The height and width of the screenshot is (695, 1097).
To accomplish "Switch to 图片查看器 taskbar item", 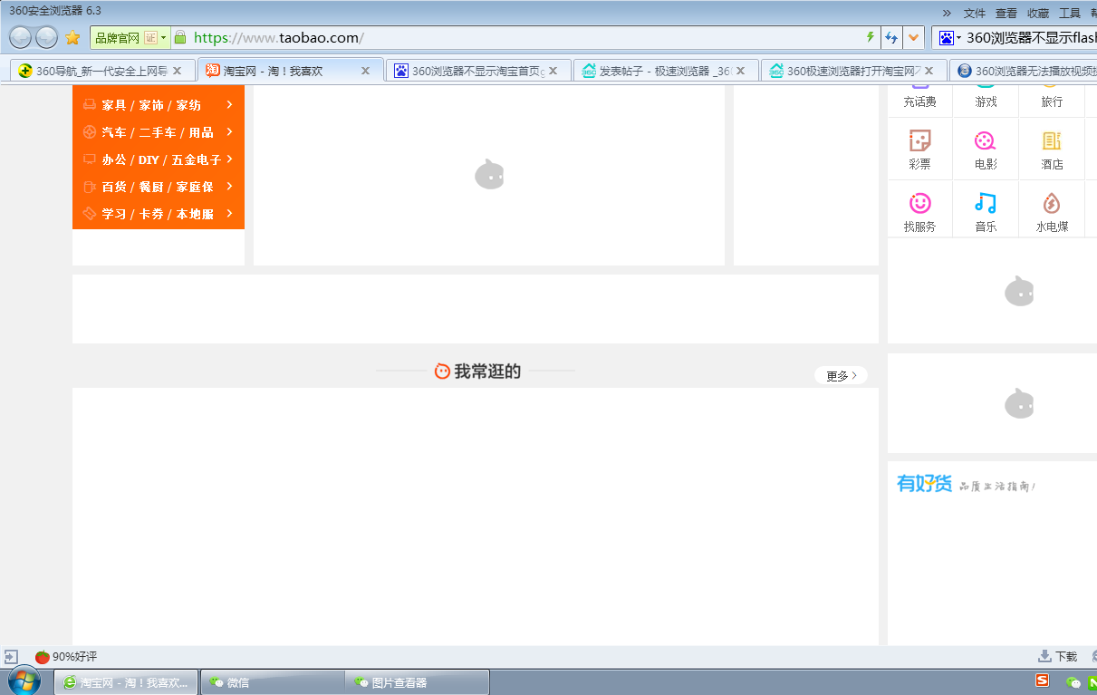I will (x=418, y=682).
